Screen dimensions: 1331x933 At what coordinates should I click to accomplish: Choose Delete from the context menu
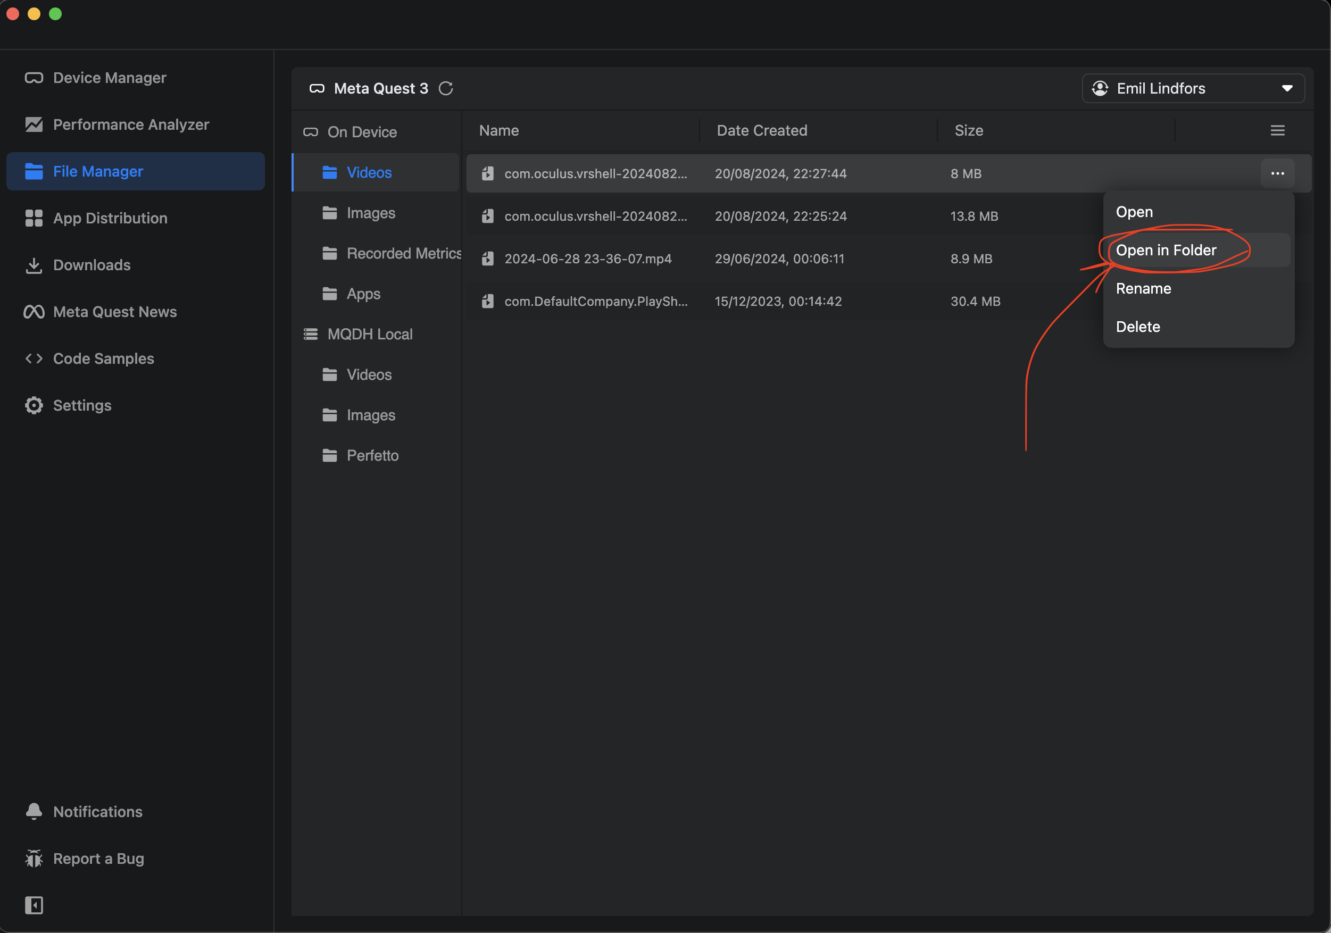point(1137,327)
